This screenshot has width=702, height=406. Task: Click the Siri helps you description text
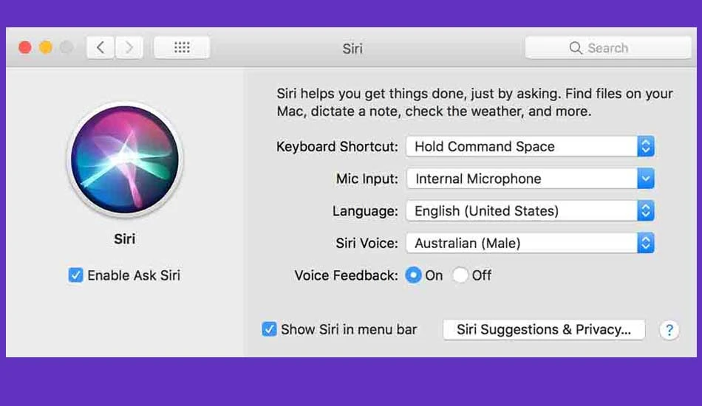474,103
